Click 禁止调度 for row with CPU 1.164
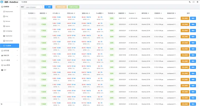The image size is (200, 106). coord(185,92)
